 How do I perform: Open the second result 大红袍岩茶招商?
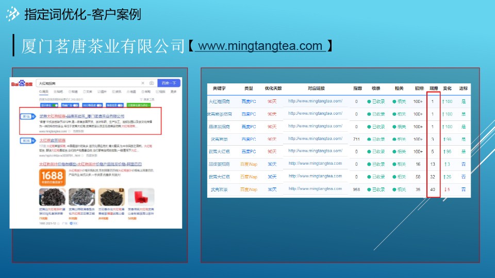(53, 140)
